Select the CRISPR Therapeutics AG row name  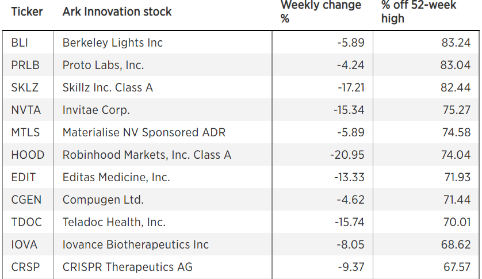click(x=128, y=267)
